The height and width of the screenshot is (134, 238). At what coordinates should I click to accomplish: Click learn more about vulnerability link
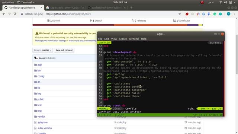pos(83,41)
